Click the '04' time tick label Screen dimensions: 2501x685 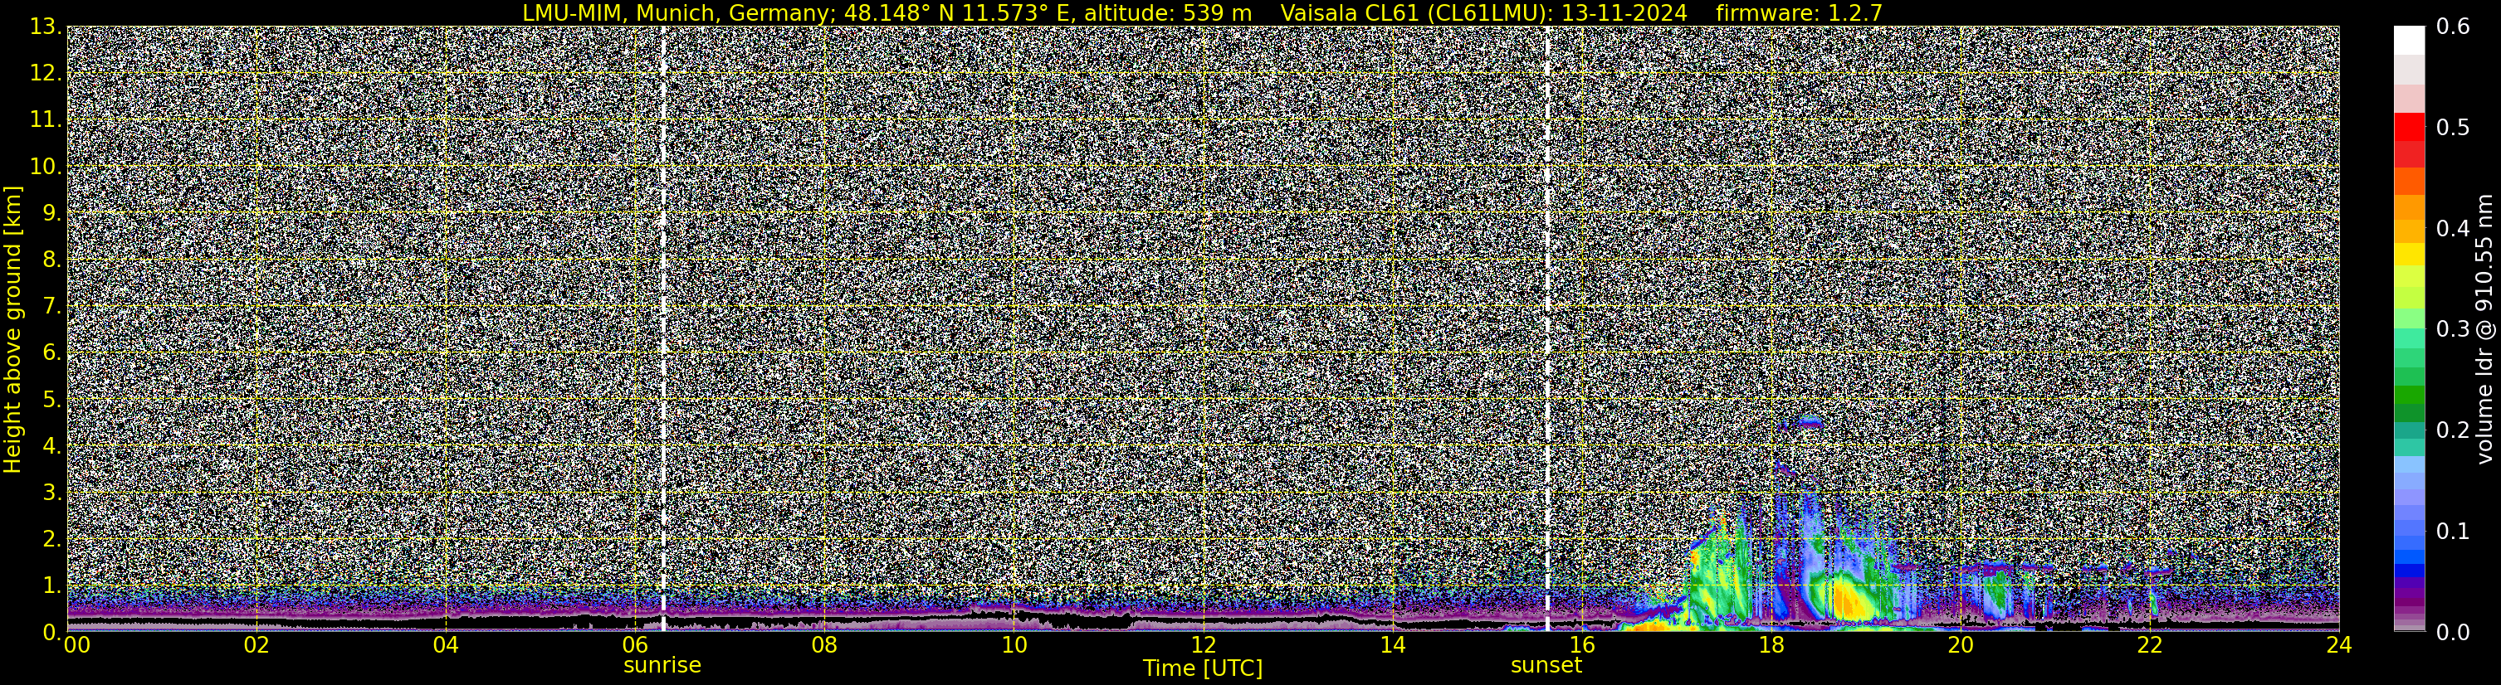click(x=446, y=645)
